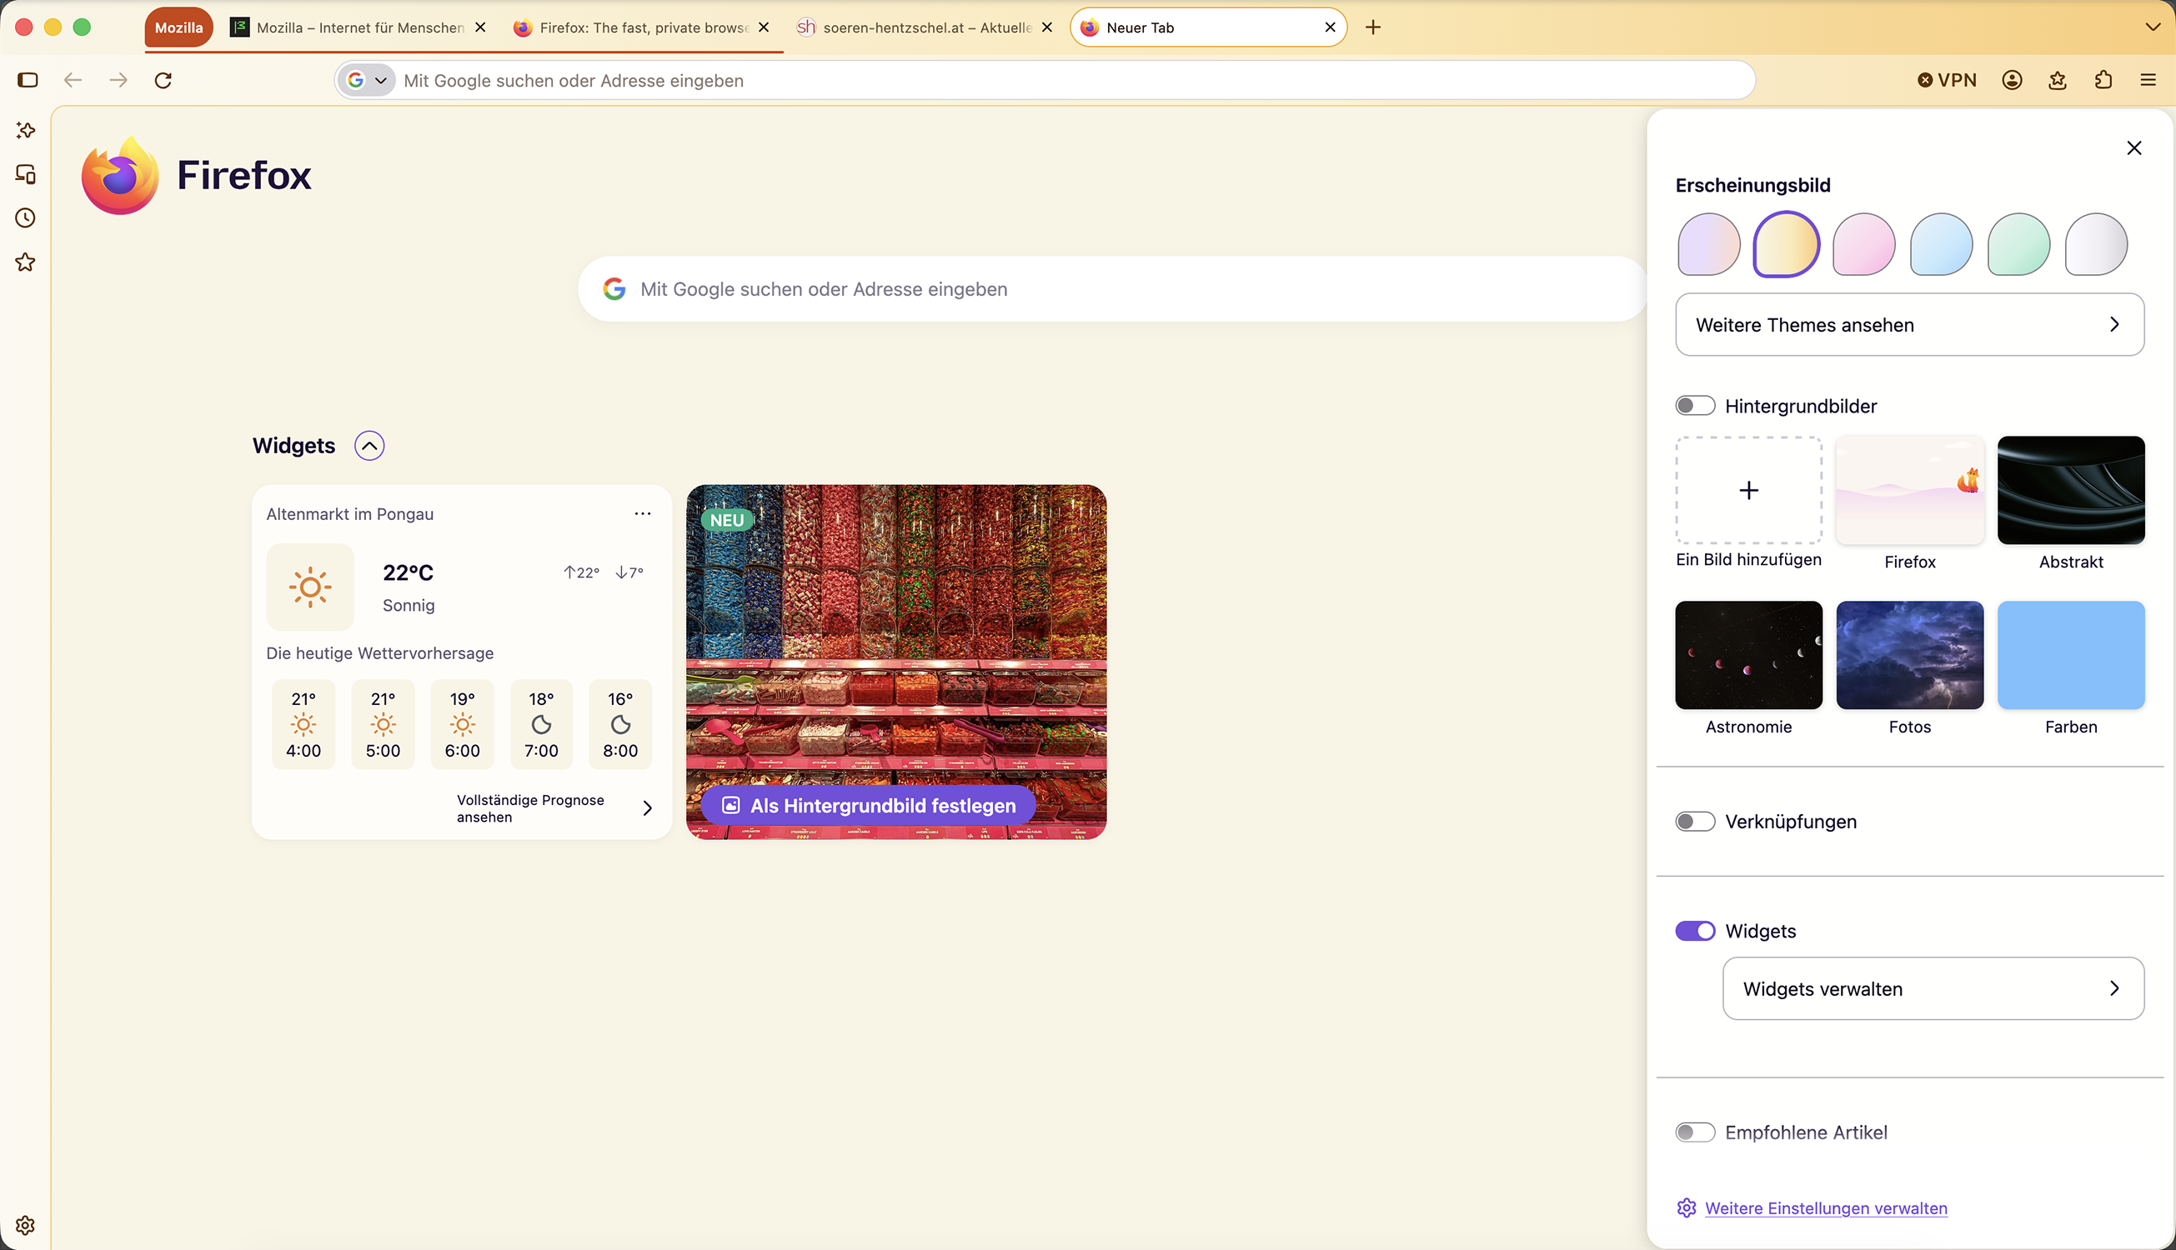Click the Firefox account profile icon
Viewport: 2176px width, 1250px height.
2012,80
